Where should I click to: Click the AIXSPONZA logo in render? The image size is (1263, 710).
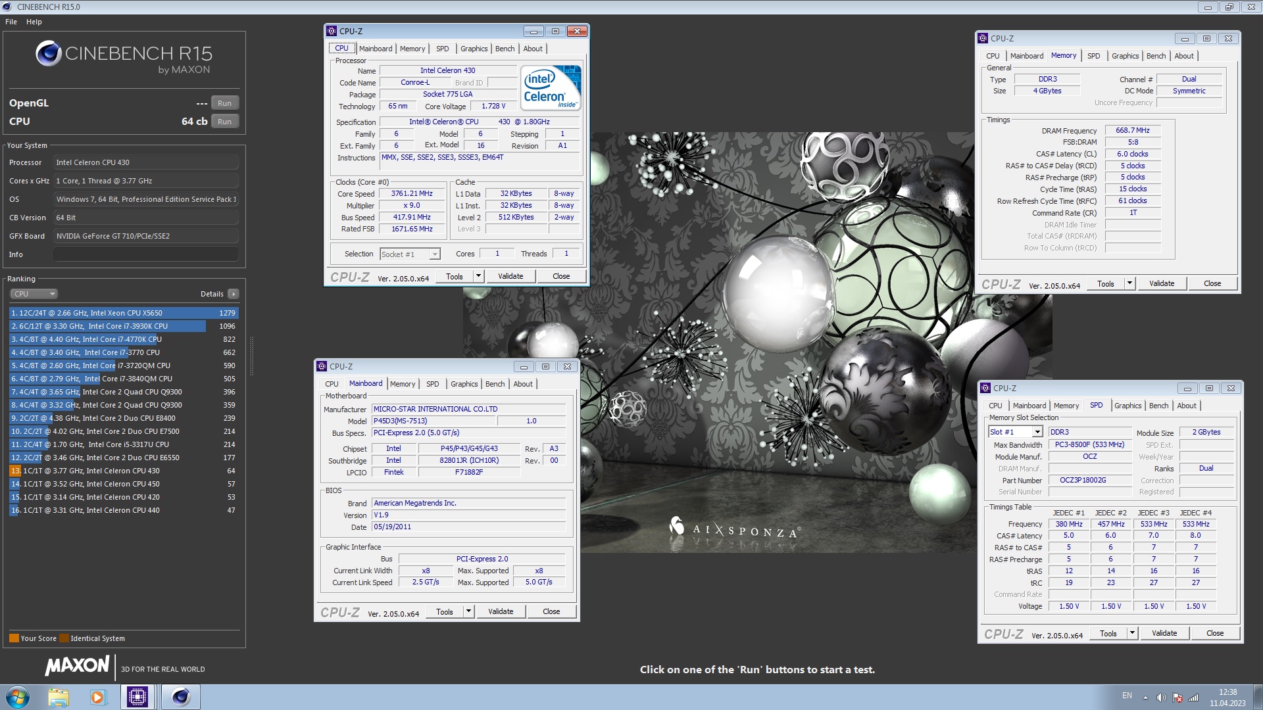735,528
